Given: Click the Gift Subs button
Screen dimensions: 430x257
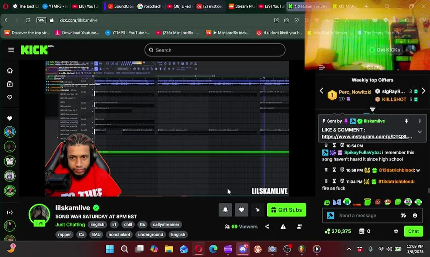Looking at the screenshot, I should 286,210.
